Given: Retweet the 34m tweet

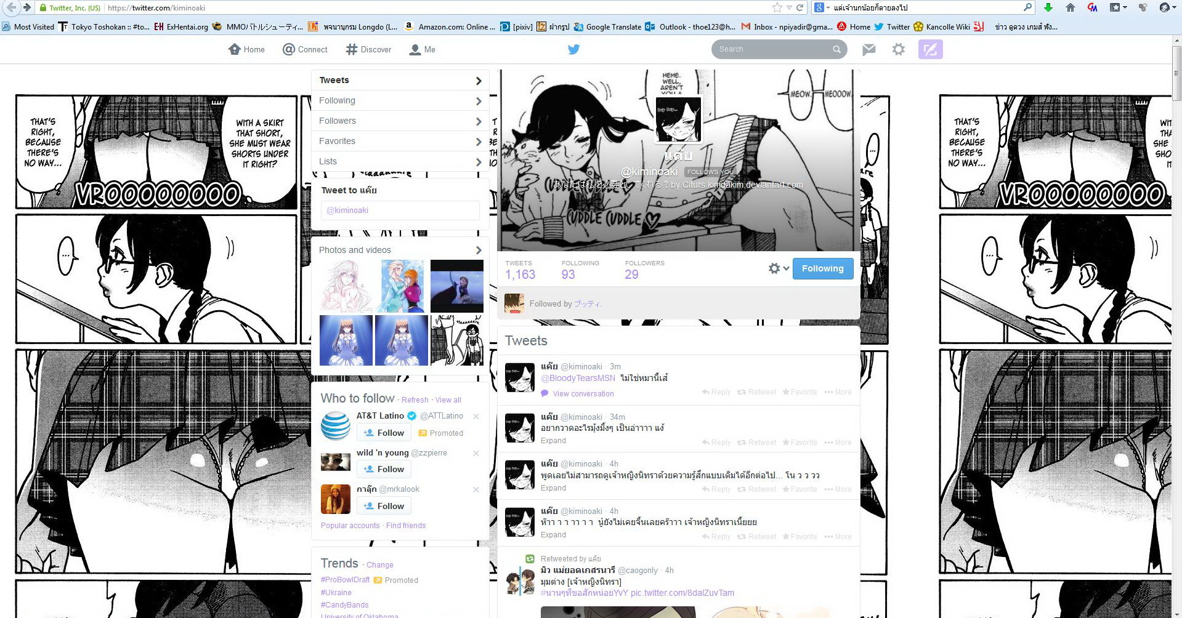Looking at the screenshot, I should (756, 443).
